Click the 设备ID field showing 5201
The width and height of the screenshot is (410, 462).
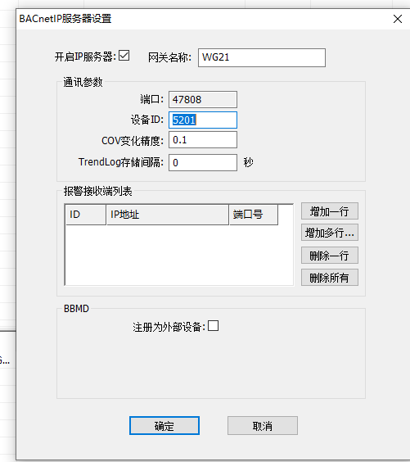coord(203,120)
